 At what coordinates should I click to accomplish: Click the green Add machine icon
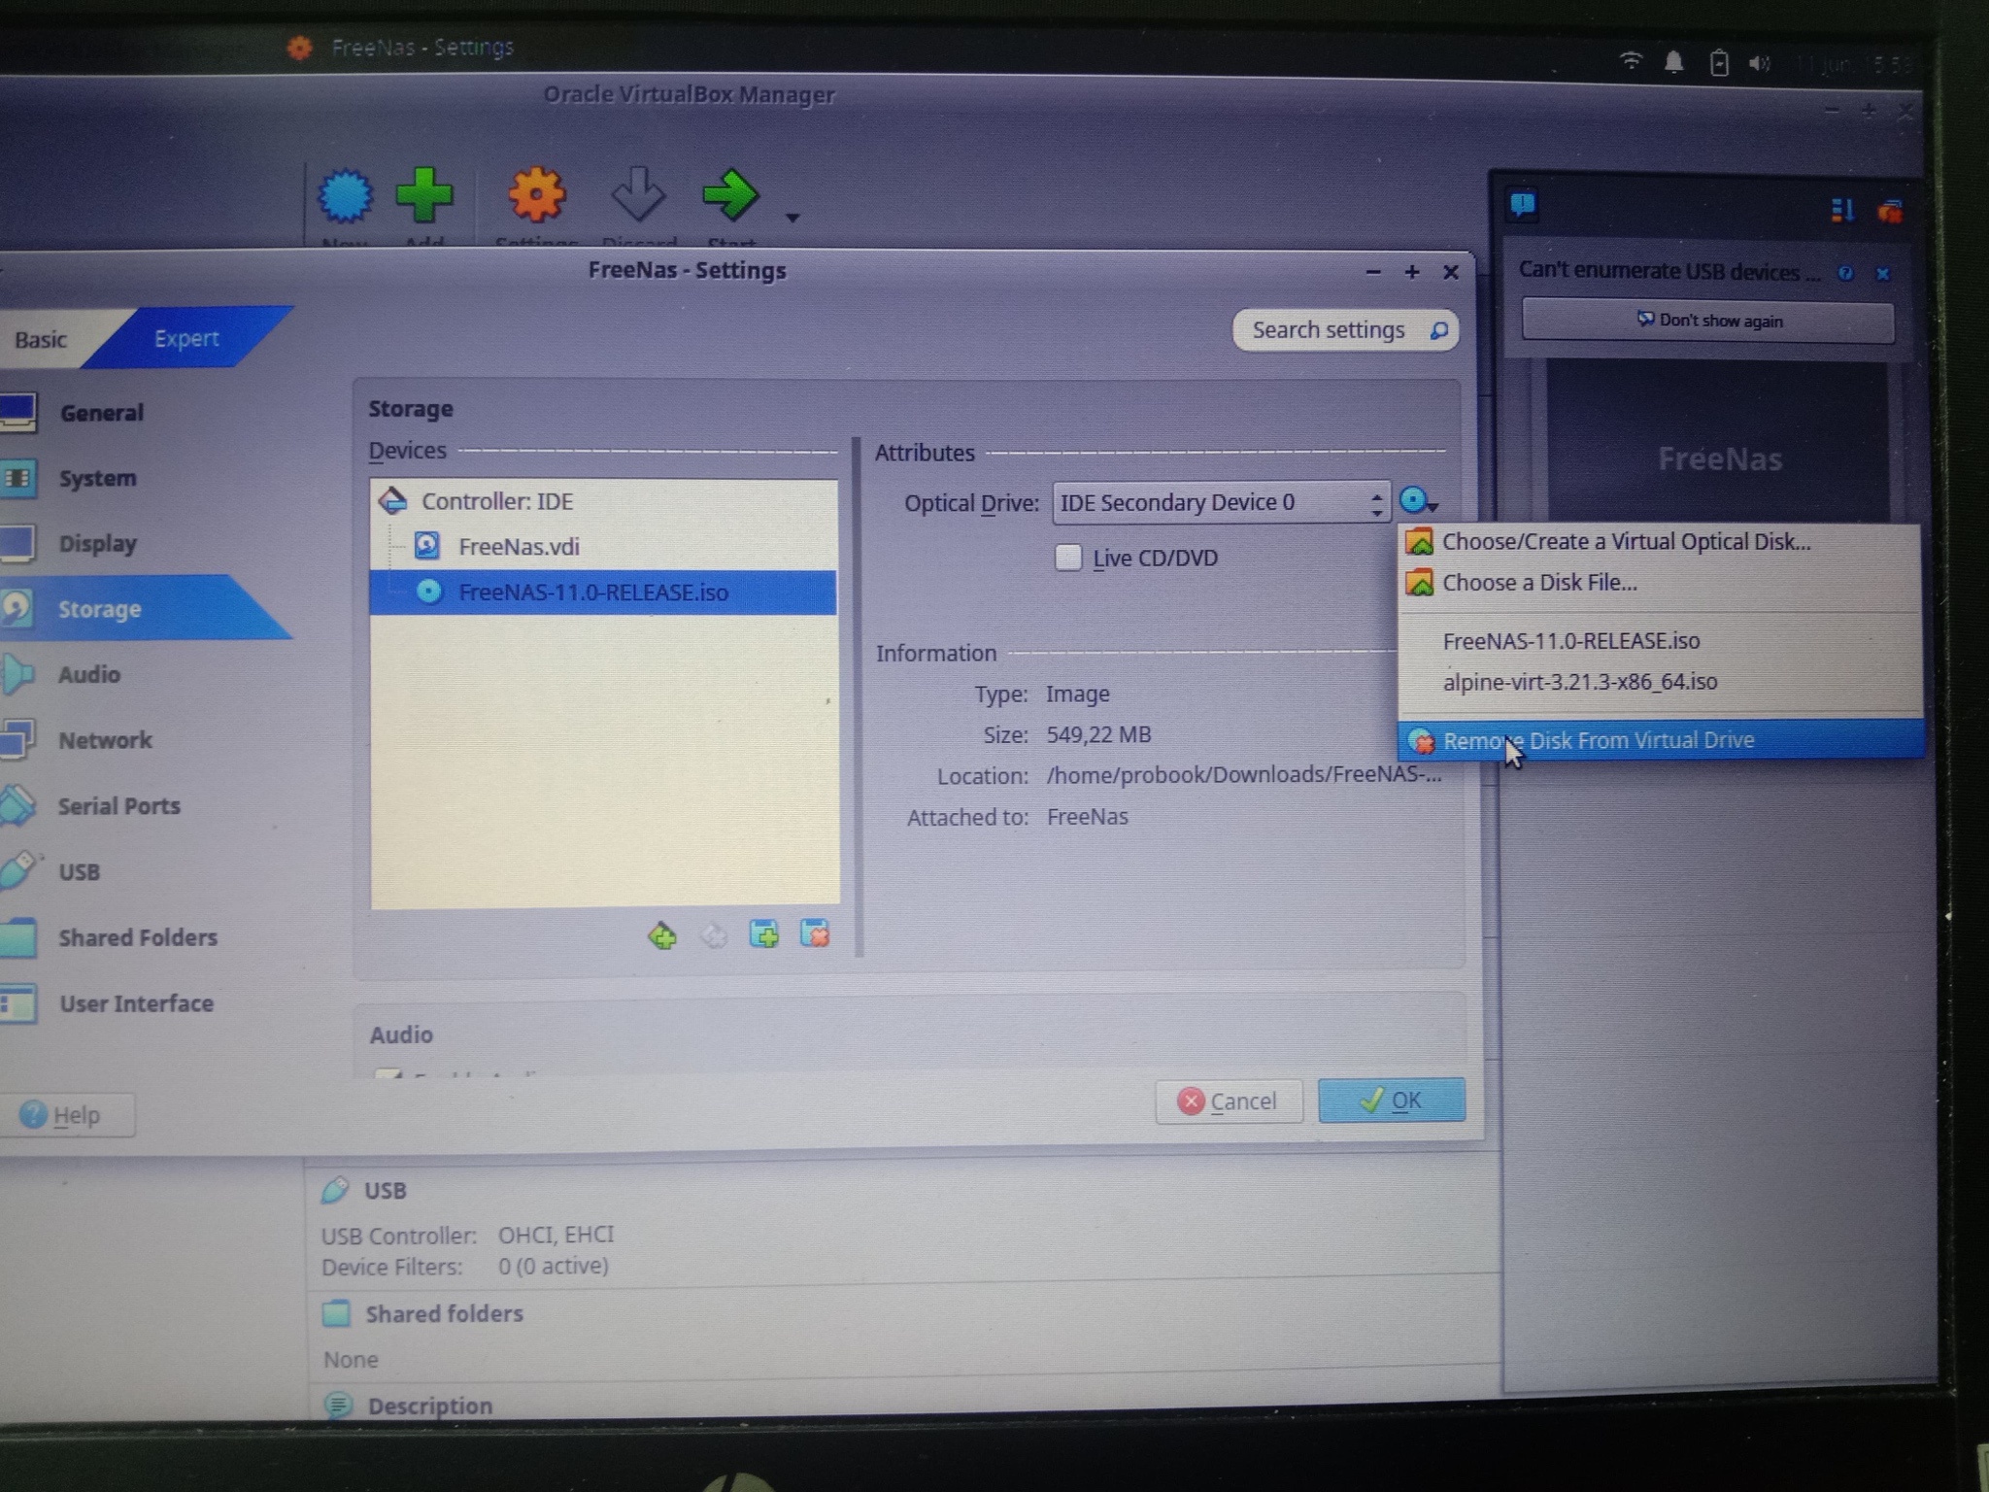(x=424, y=195)
